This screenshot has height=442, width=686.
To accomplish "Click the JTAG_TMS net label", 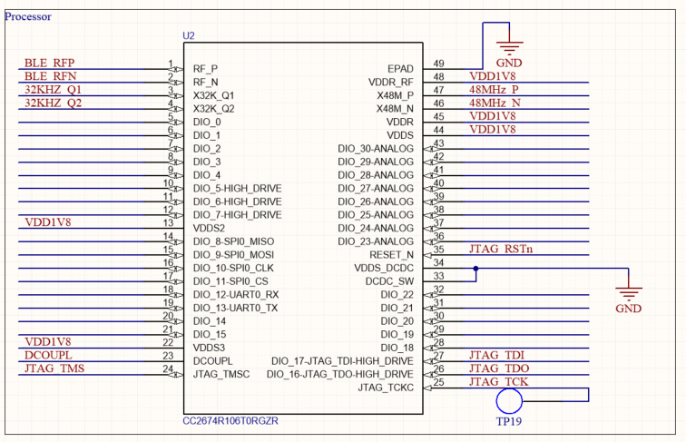I will (x=54, y=368).
